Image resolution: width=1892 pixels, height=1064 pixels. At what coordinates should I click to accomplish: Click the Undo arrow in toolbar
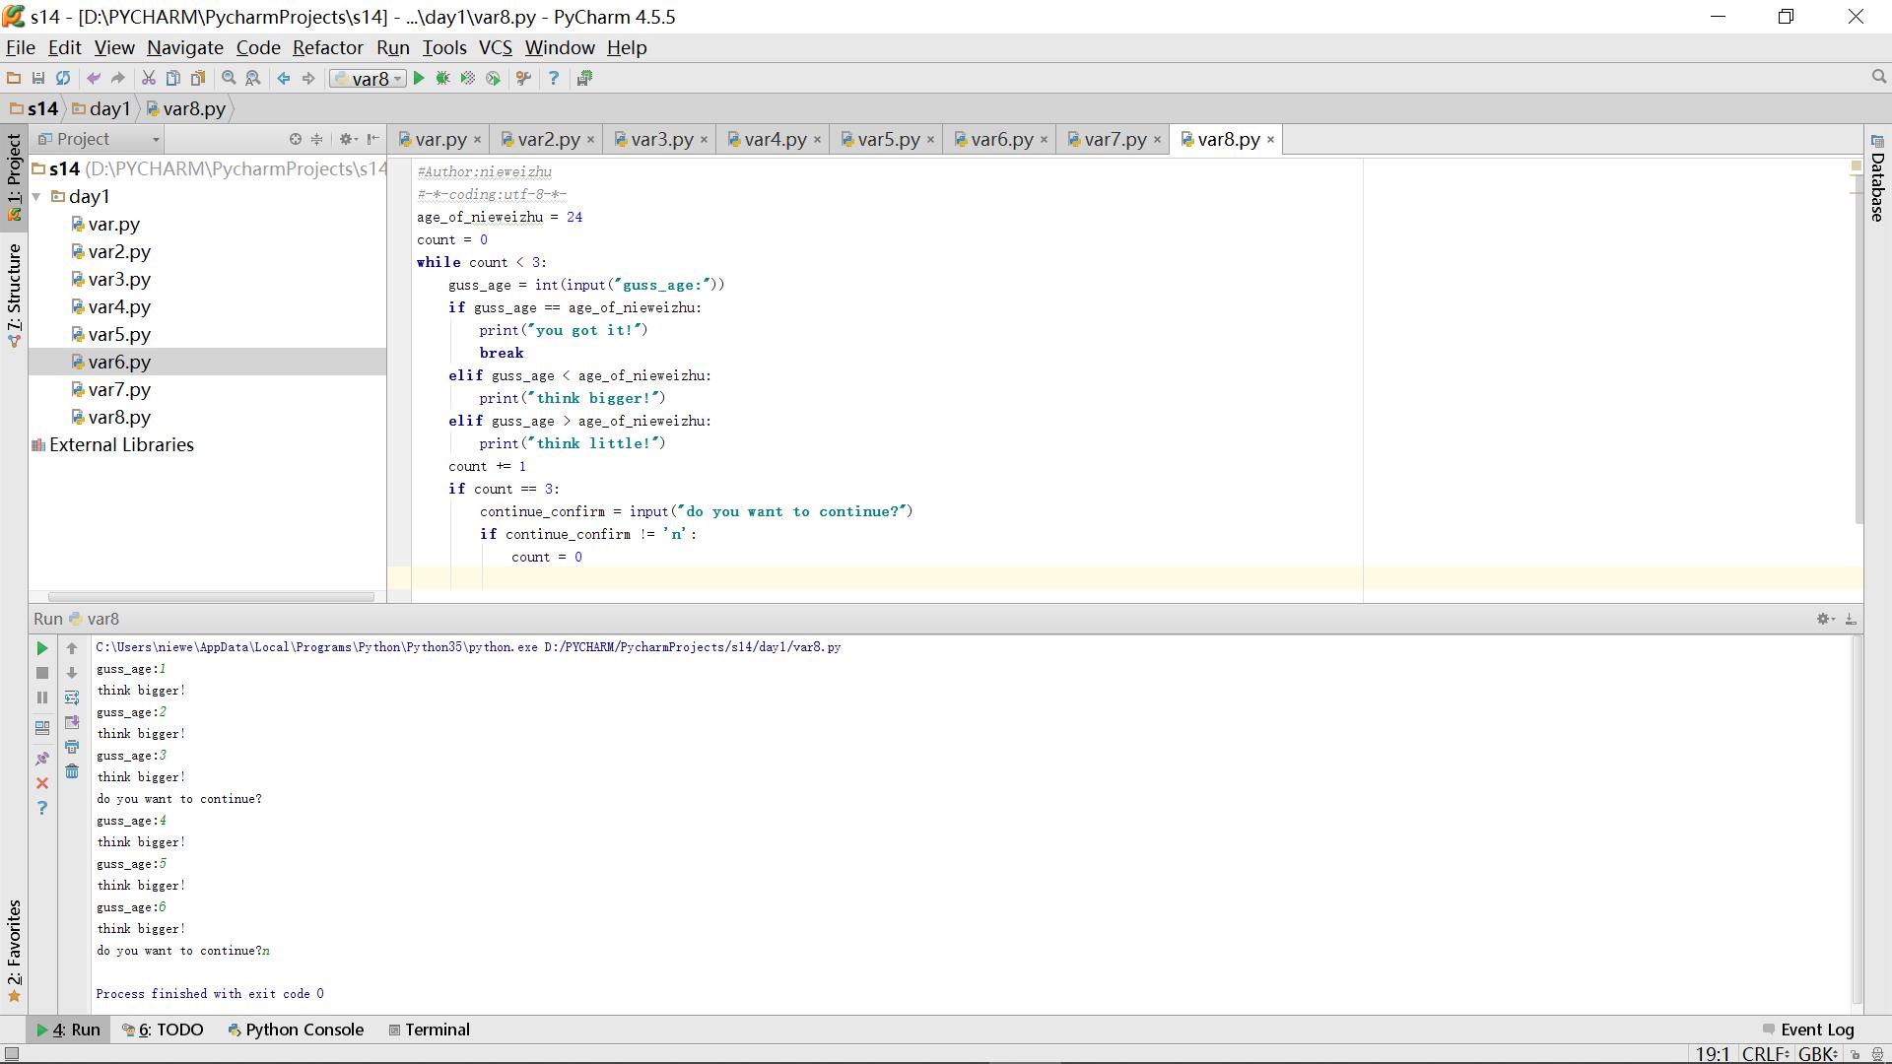(x=94, y=78)
